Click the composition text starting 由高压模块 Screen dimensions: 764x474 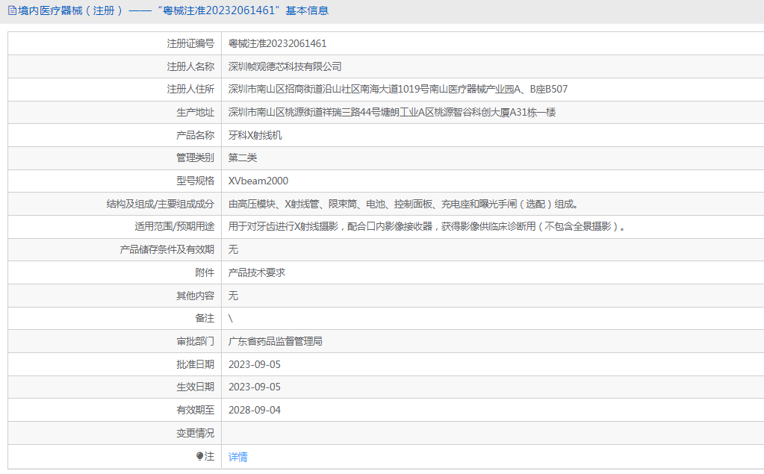403,204
